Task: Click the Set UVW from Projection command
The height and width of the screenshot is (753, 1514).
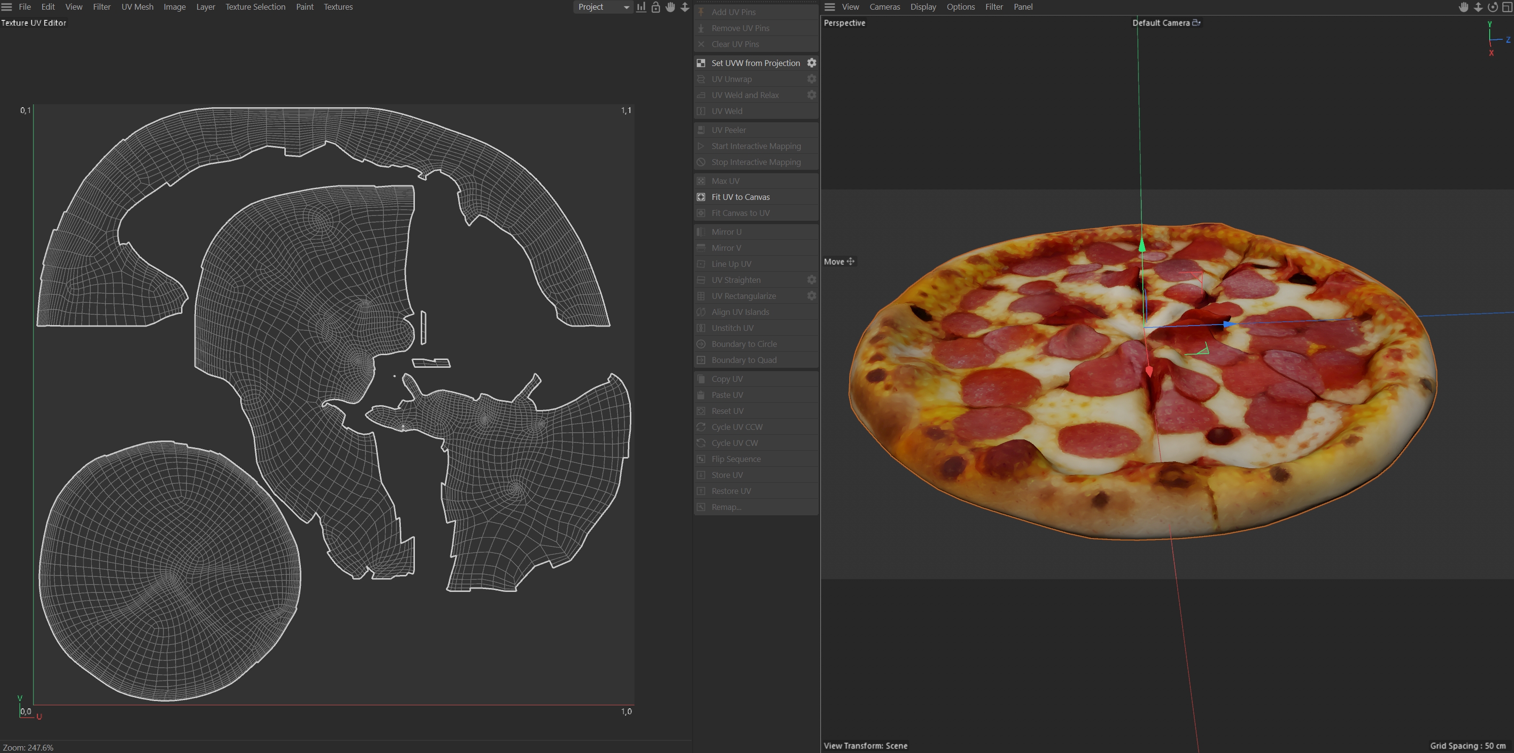Action: (755, 63)
